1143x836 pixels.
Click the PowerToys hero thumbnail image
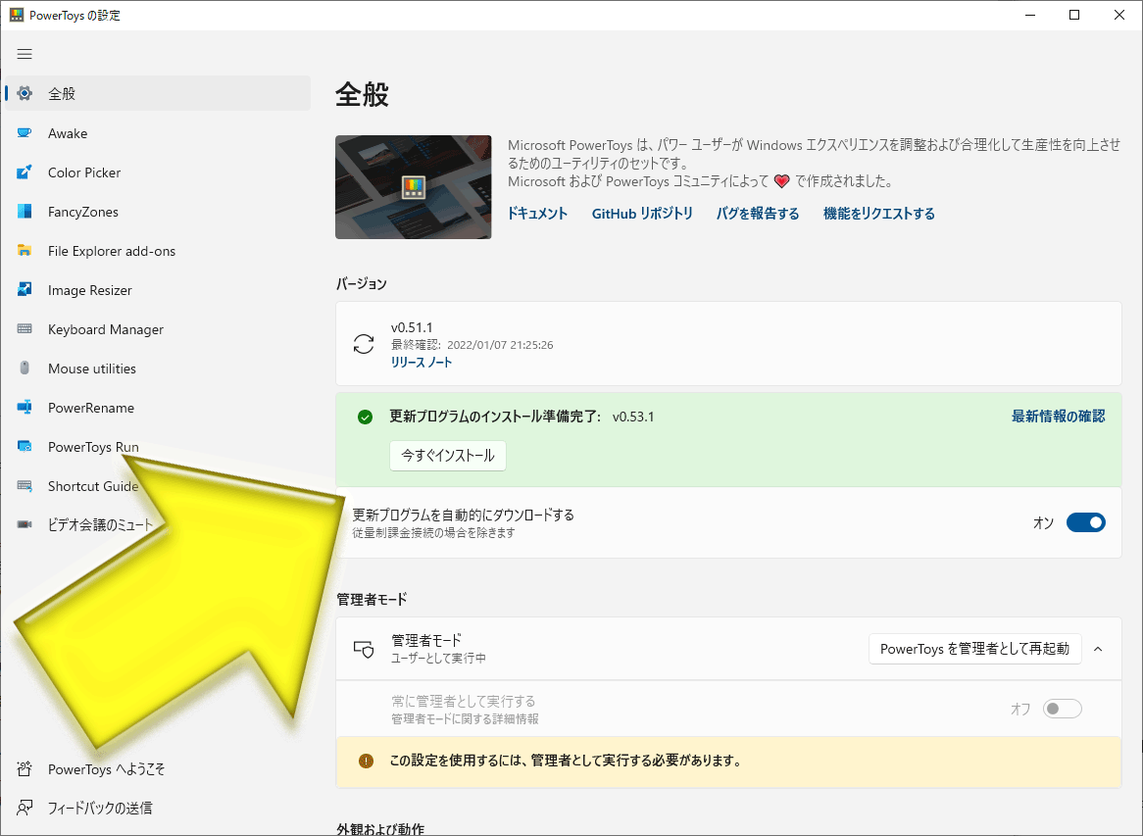coord(414,186)
